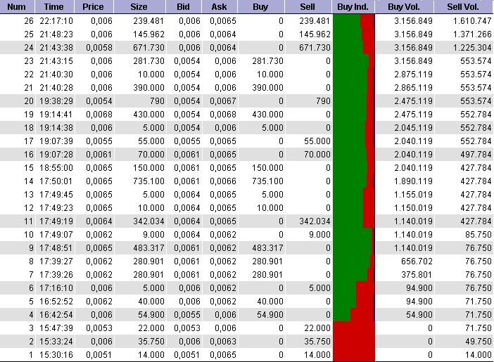The width and height of the screenshot is (494, 362).
Task: Select trade time 21:40:30
Action: pos(56,75)
